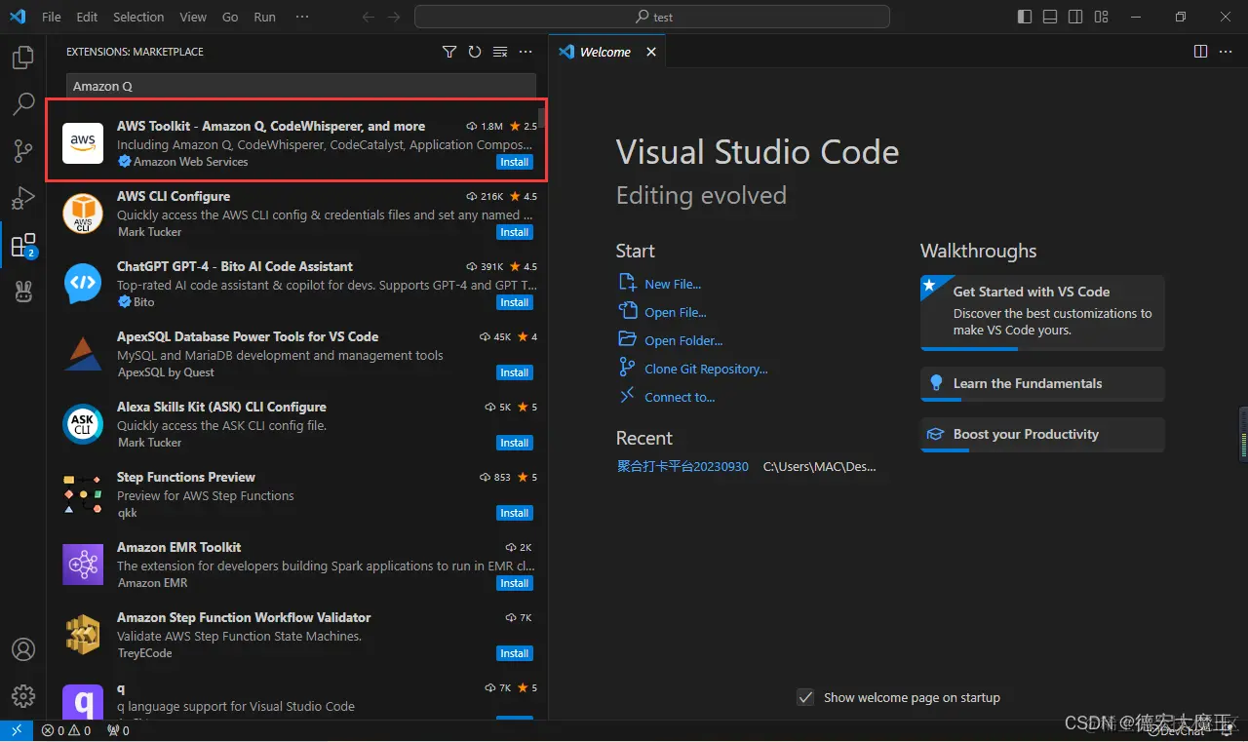Open Get Started with VS Code walkthrough

[1042, 312]
